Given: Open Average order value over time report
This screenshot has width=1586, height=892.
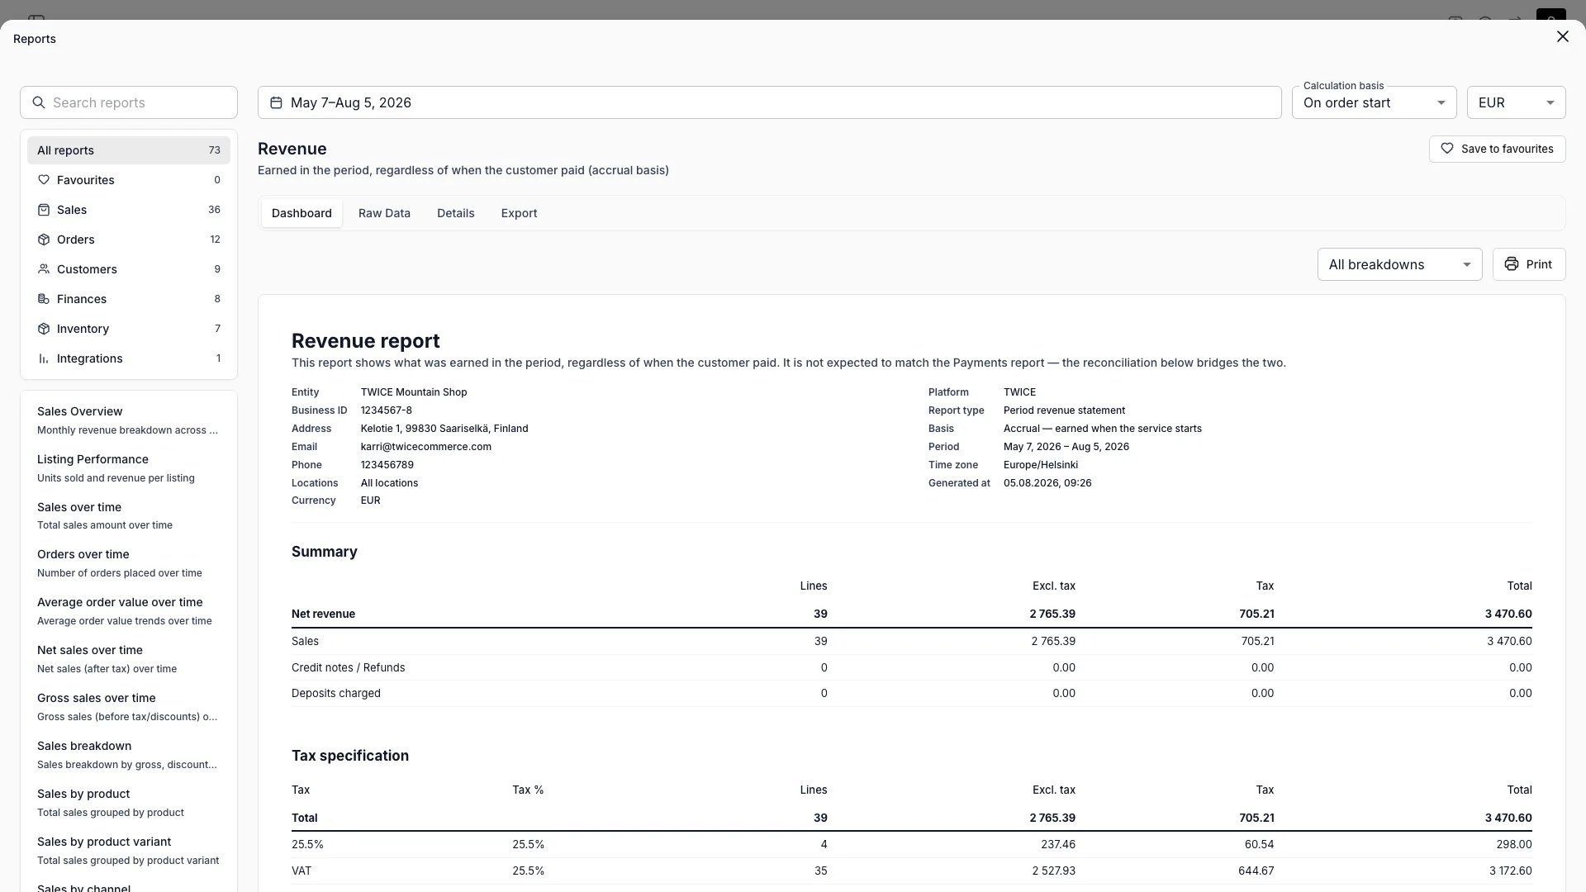Looking at the screenshot, I should (129, 611).
